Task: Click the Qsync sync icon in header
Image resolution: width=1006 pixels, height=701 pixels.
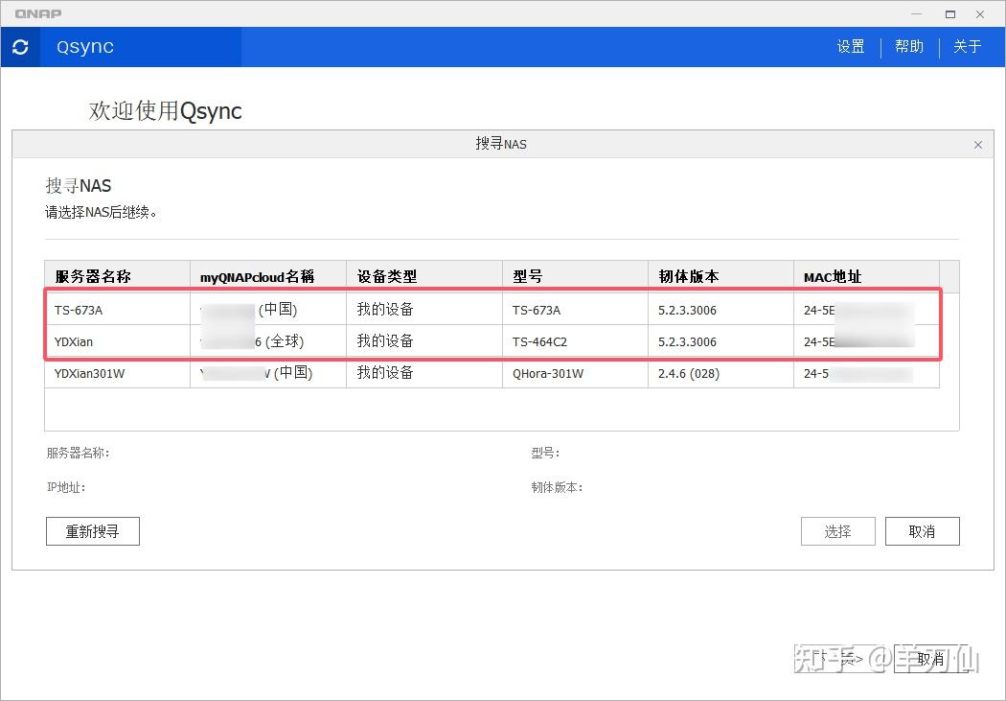Action: click(x=19, y=46)
